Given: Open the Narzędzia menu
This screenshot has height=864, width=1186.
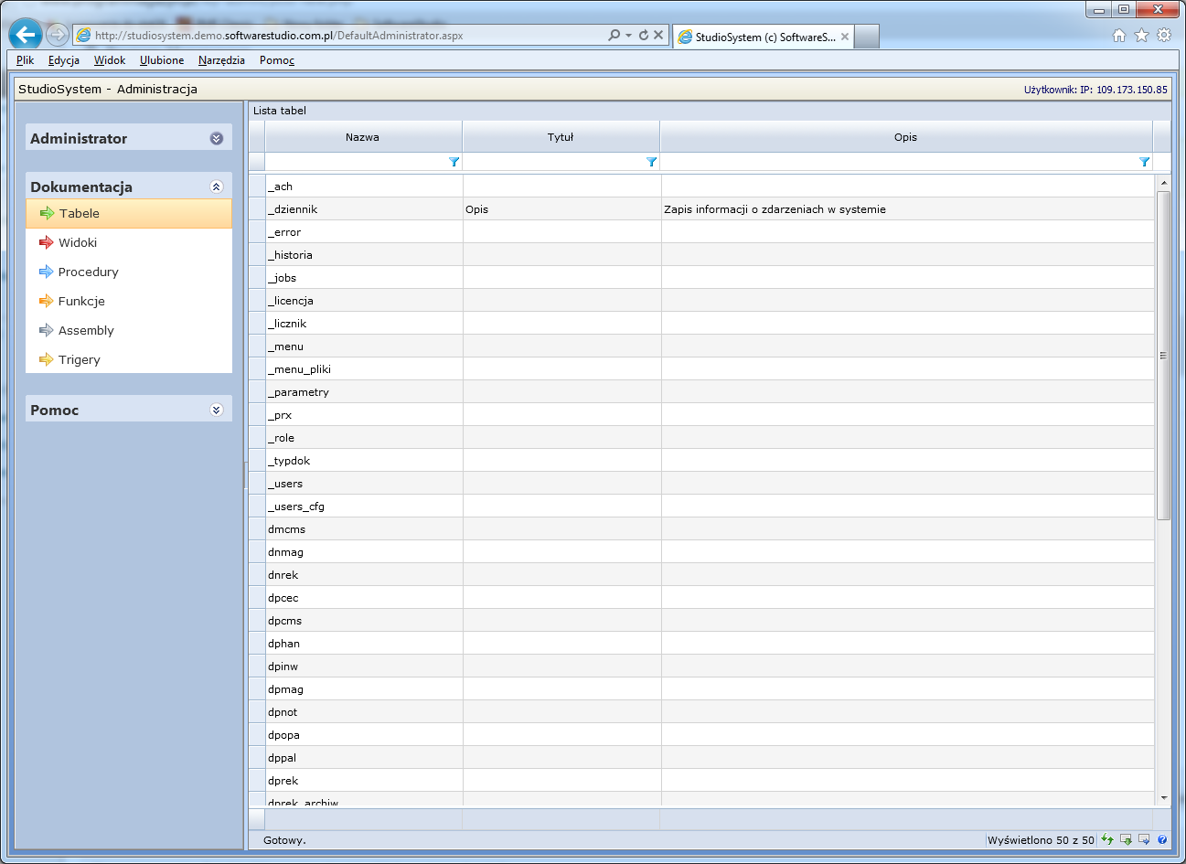Looking at the screenshot, I should coord(221,60).
